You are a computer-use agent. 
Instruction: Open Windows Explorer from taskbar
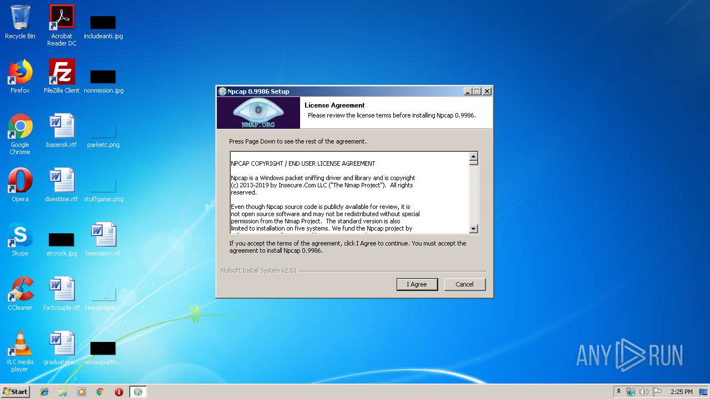pyautogui.click(x=63, y=392)
